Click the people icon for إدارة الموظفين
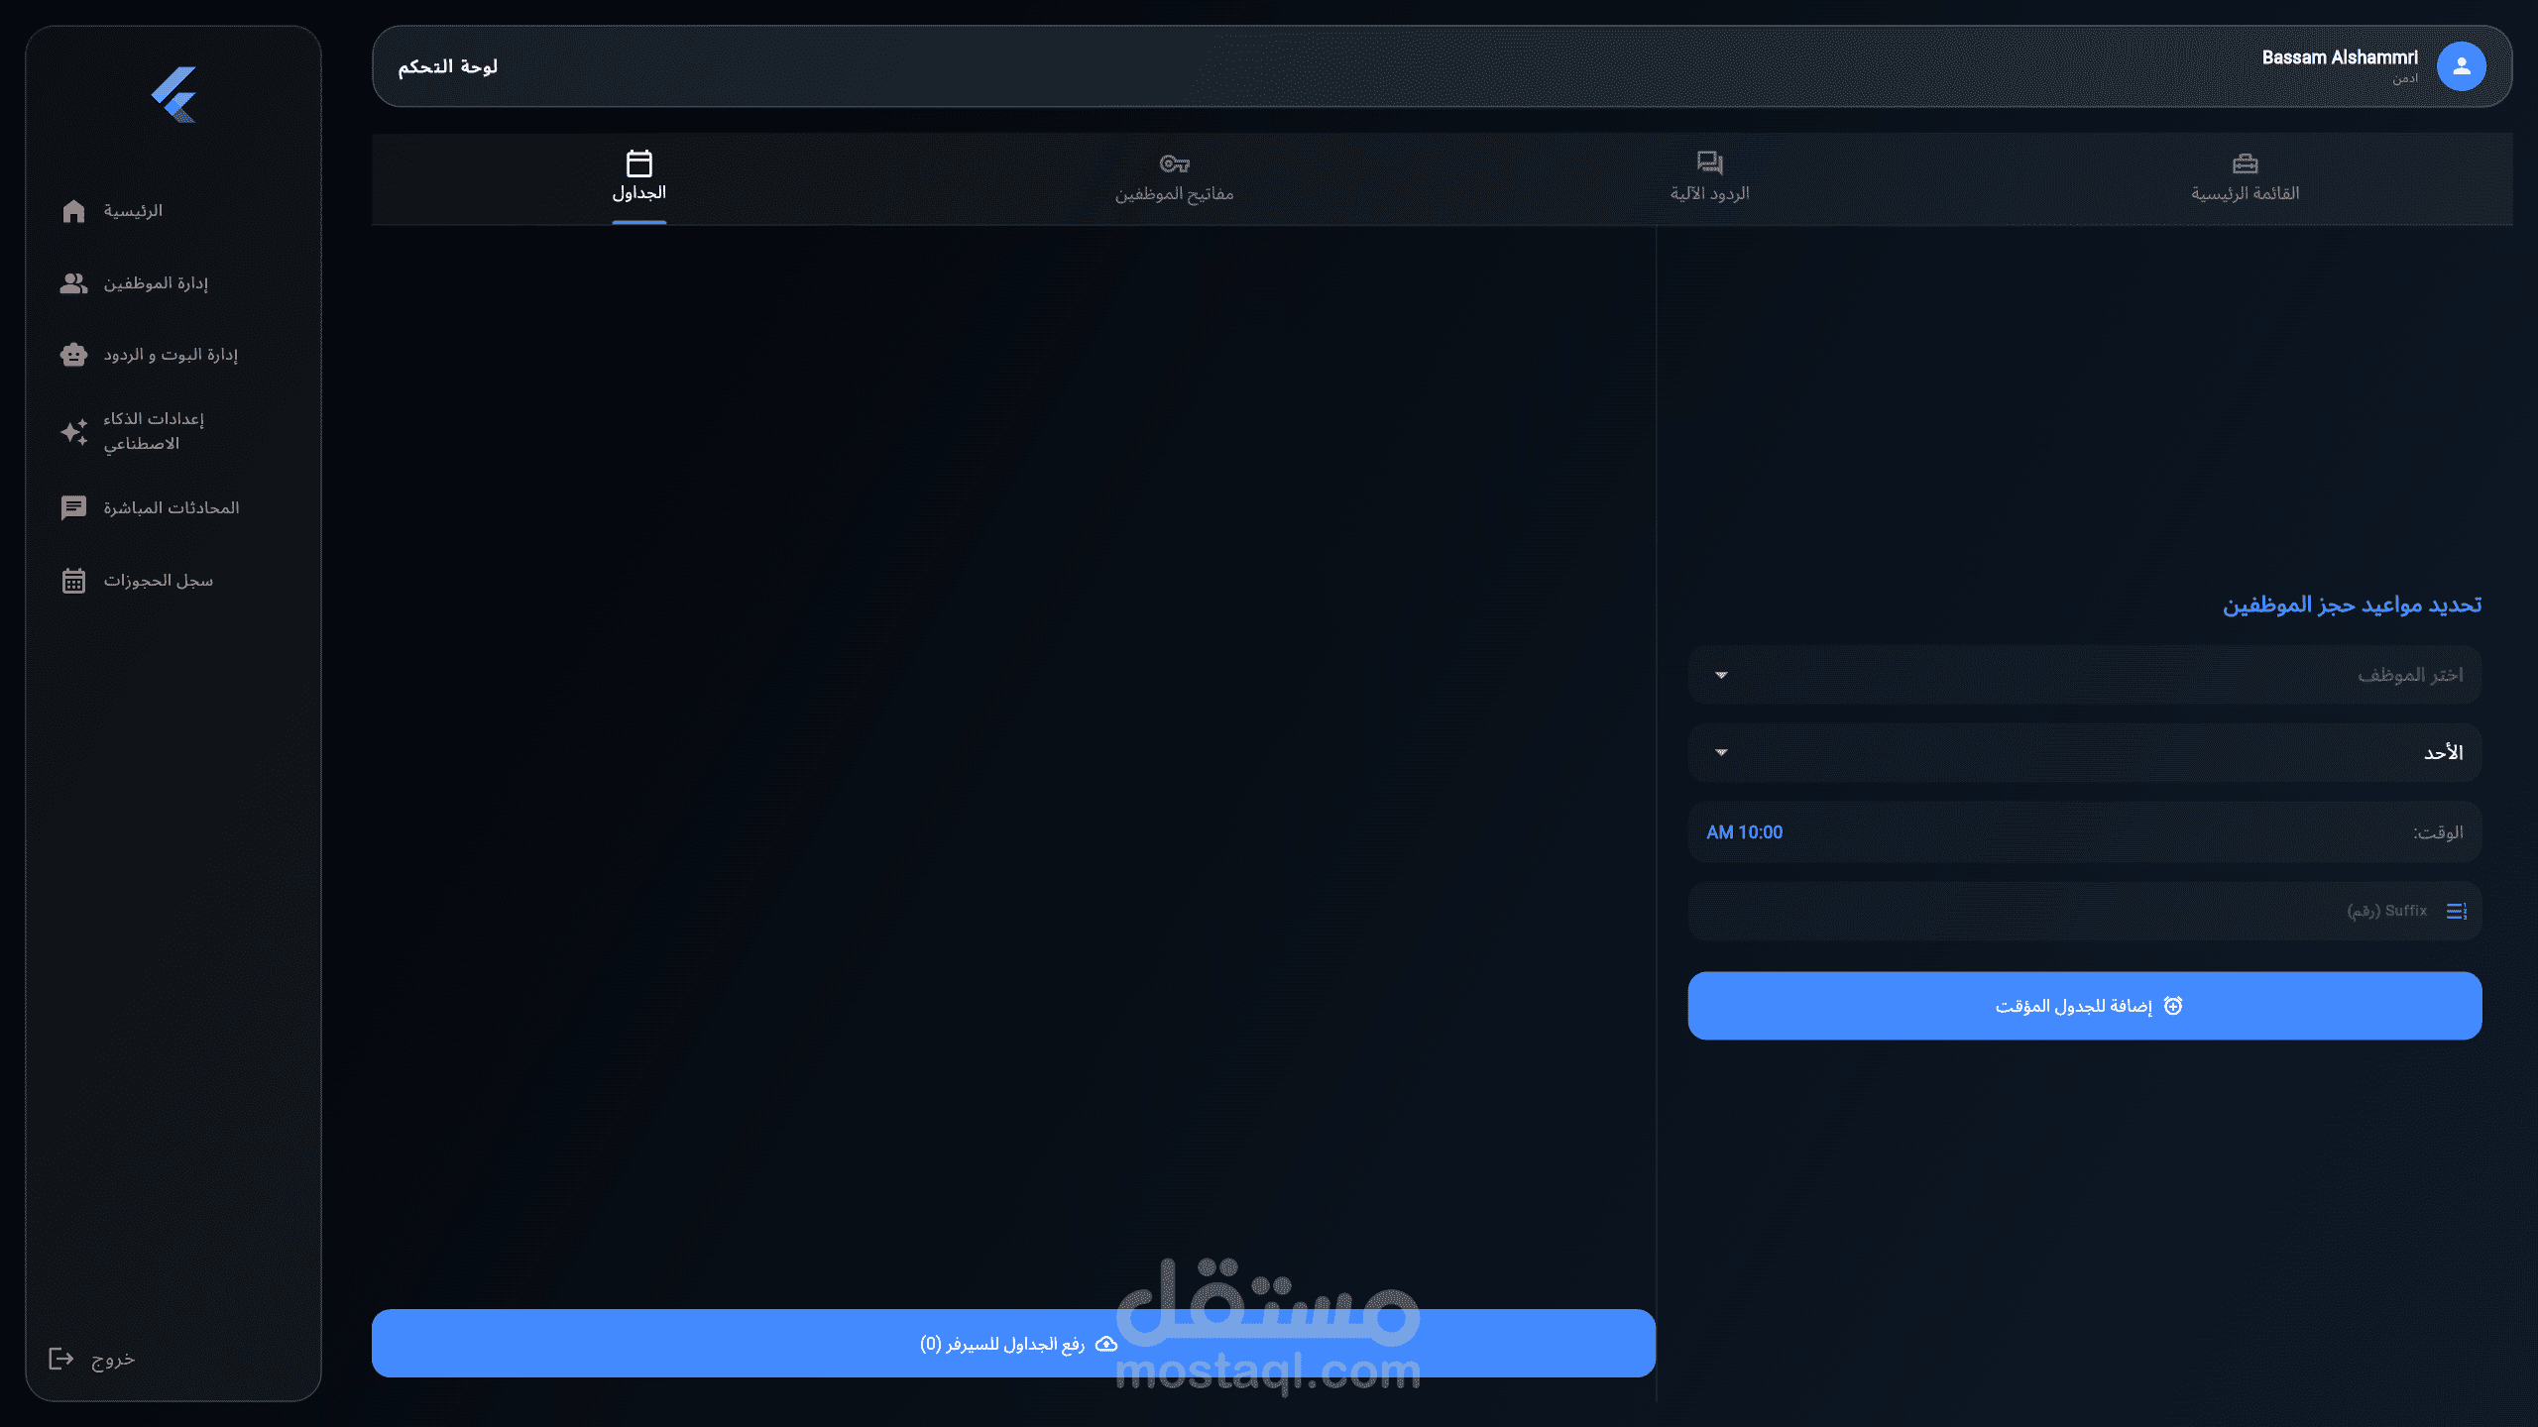Image resolution: width=2538 pixels, height=1427 pixels. click(x=73, y=283)
